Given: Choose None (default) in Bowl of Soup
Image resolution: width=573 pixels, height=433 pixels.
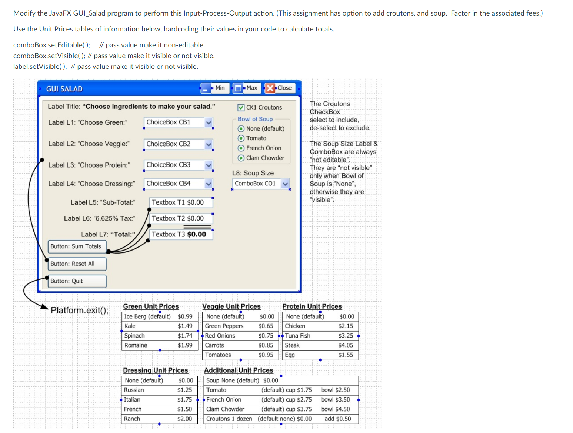Looking at the screenshot, I should [241, 128].
